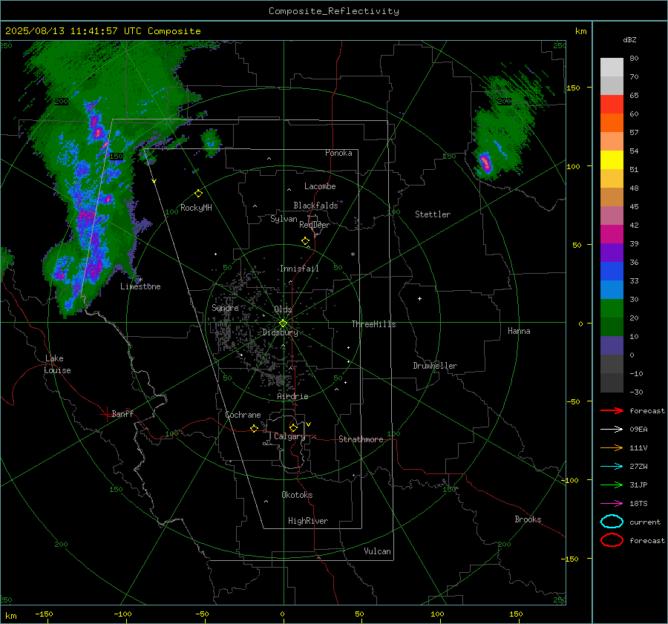Click the Okotoks label

pos(297,495)
